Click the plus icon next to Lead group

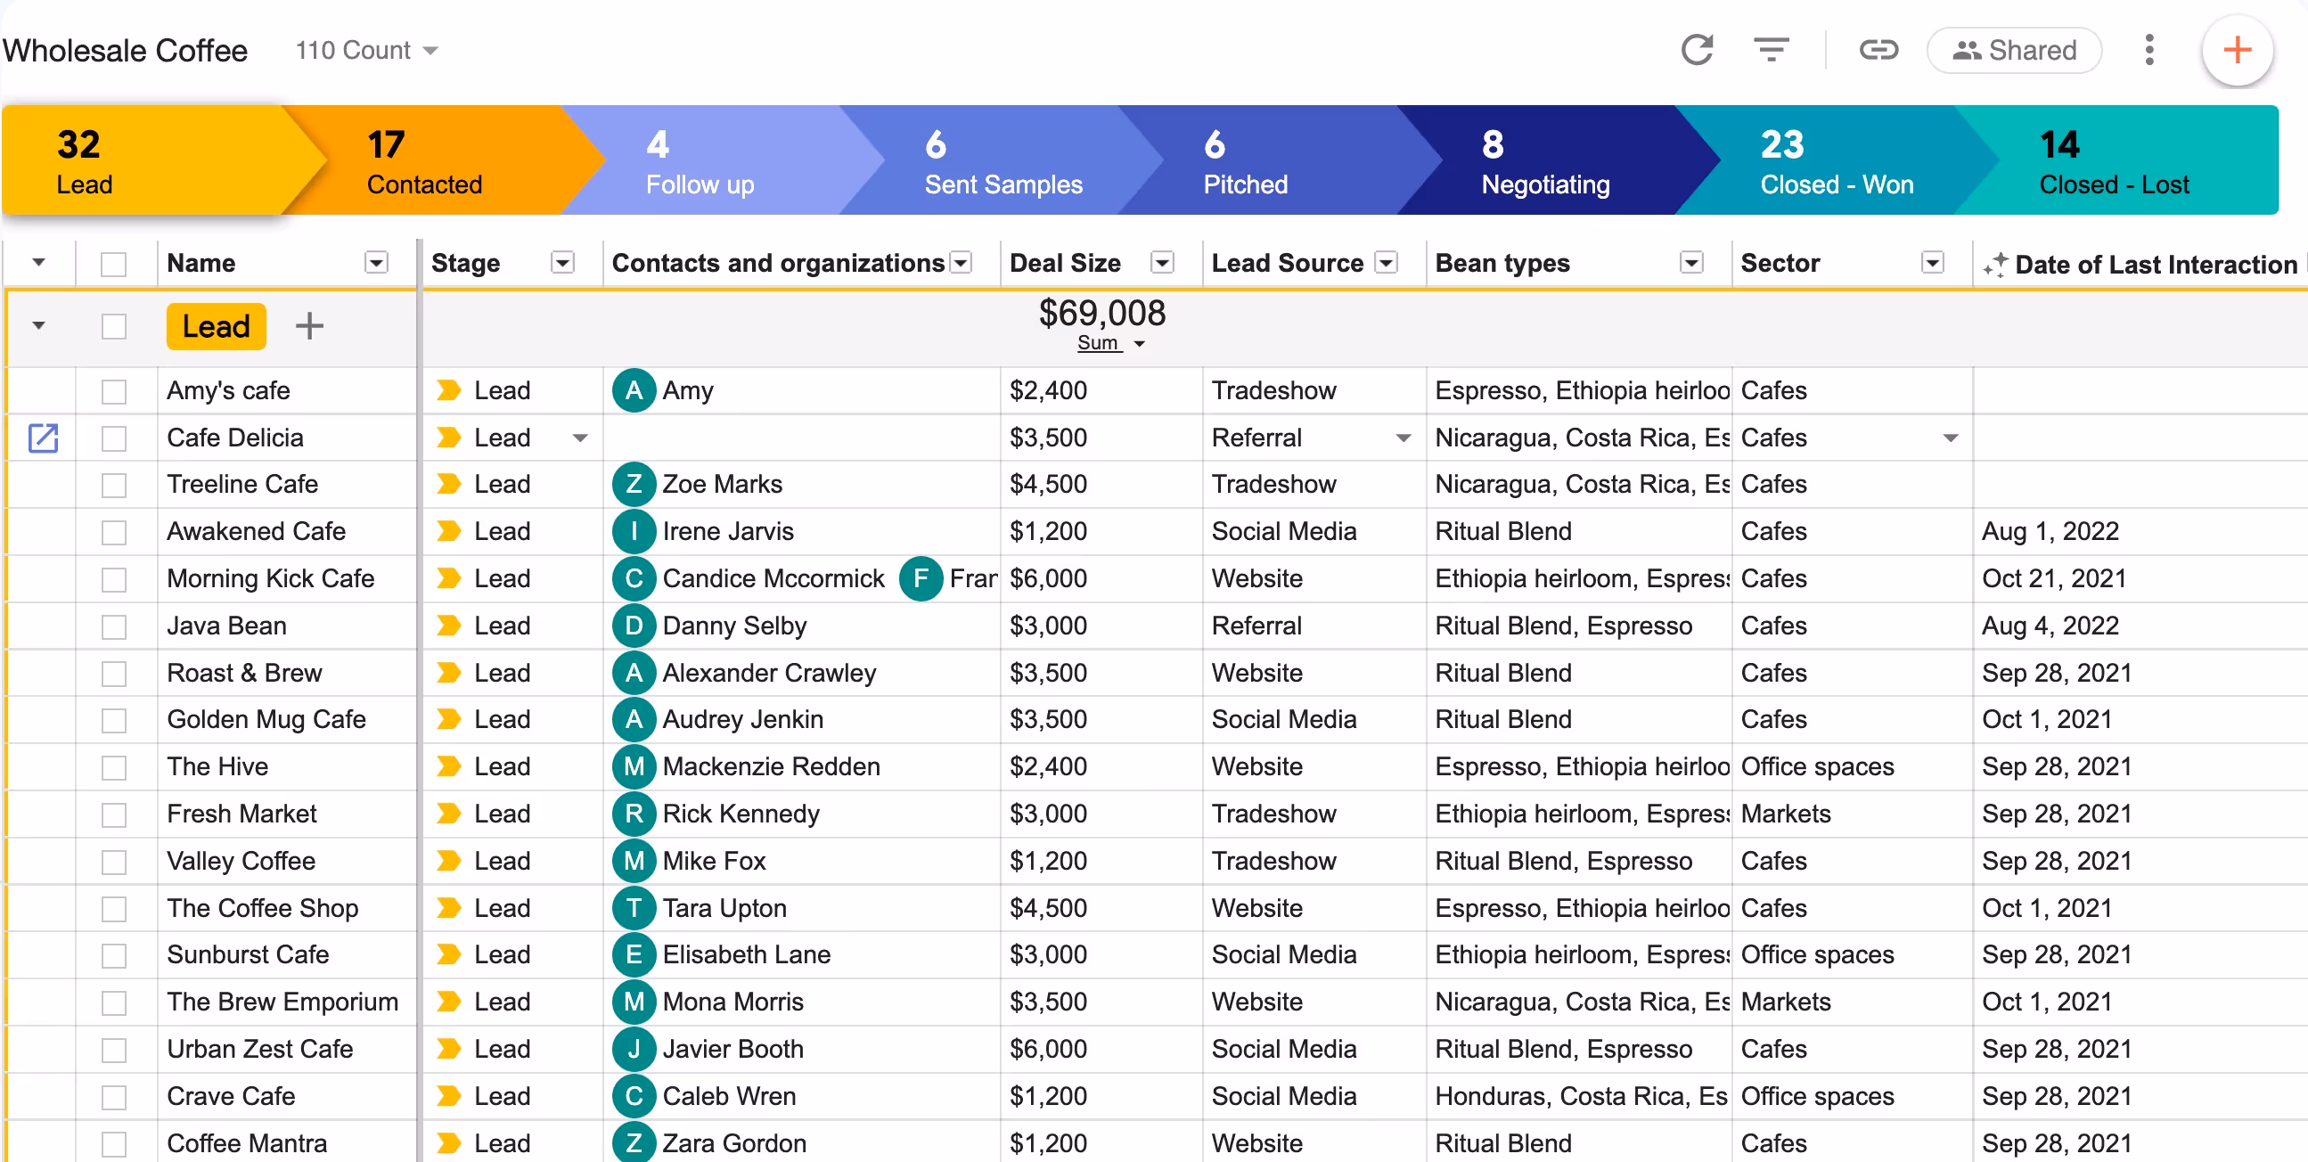[x=309, y=326]
